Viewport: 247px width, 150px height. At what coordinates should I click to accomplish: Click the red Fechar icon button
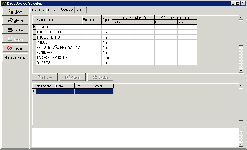tap(10, 48)
